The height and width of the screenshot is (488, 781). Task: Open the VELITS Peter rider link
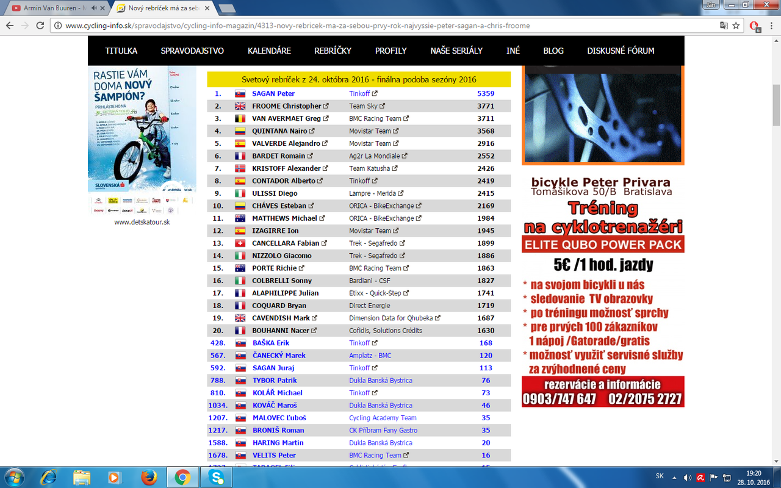coord(274,455)
